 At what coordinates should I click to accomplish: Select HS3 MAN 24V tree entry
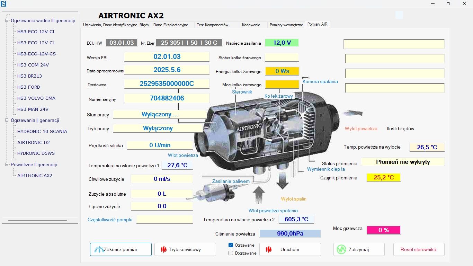[x=33, y=109]
